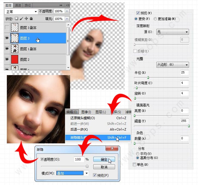Switch to the 图层 tab
Screen dimensions: 198x185
8,5
